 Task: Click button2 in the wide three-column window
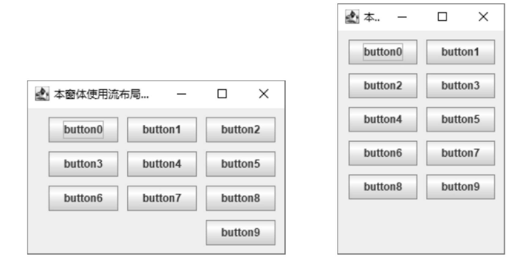241,130
